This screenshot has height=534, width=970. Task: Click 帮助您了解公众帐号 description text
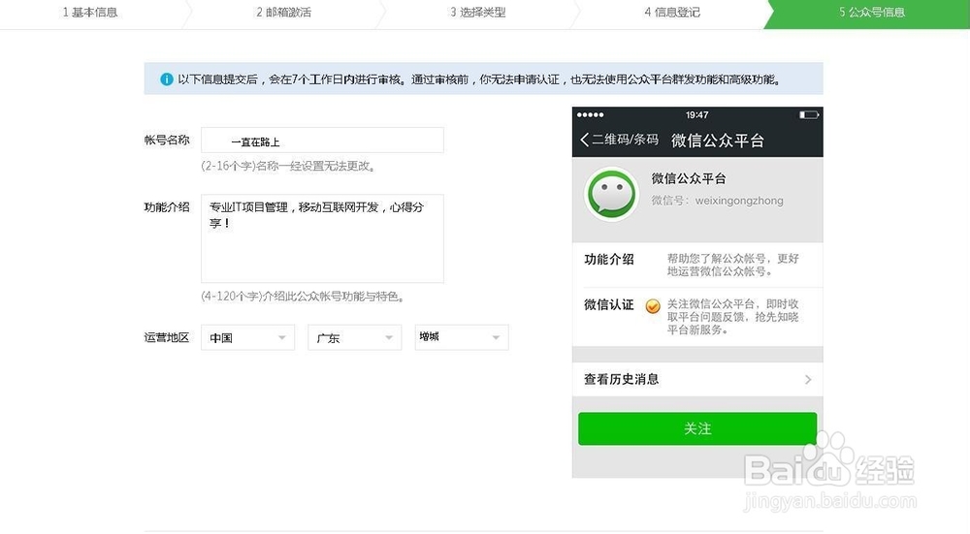click(732, 266)
